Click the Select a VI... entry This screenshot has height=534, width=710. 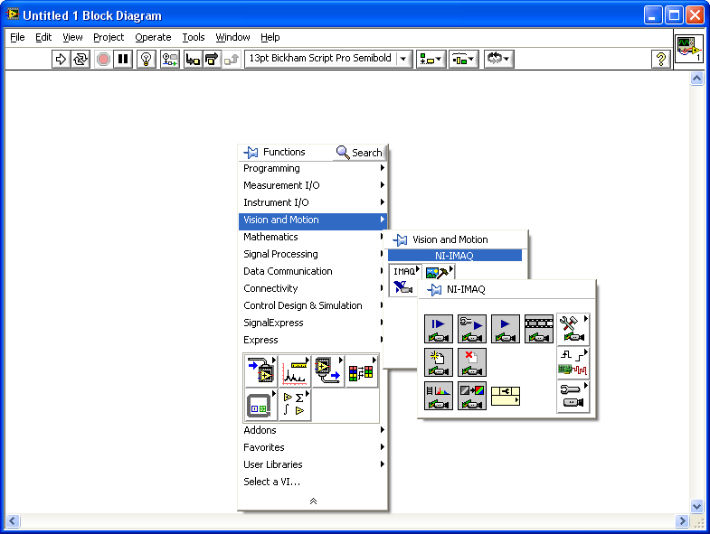point(271,482)
